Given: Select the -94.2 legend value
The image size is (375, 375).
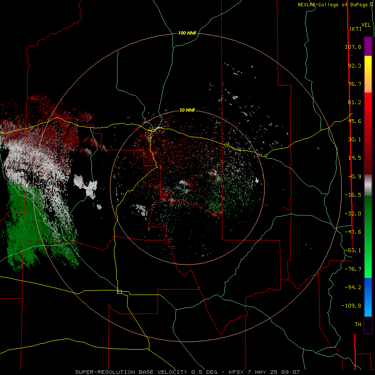Looking at the screenshot, I should pyautogui.click(x=353, y=287).
